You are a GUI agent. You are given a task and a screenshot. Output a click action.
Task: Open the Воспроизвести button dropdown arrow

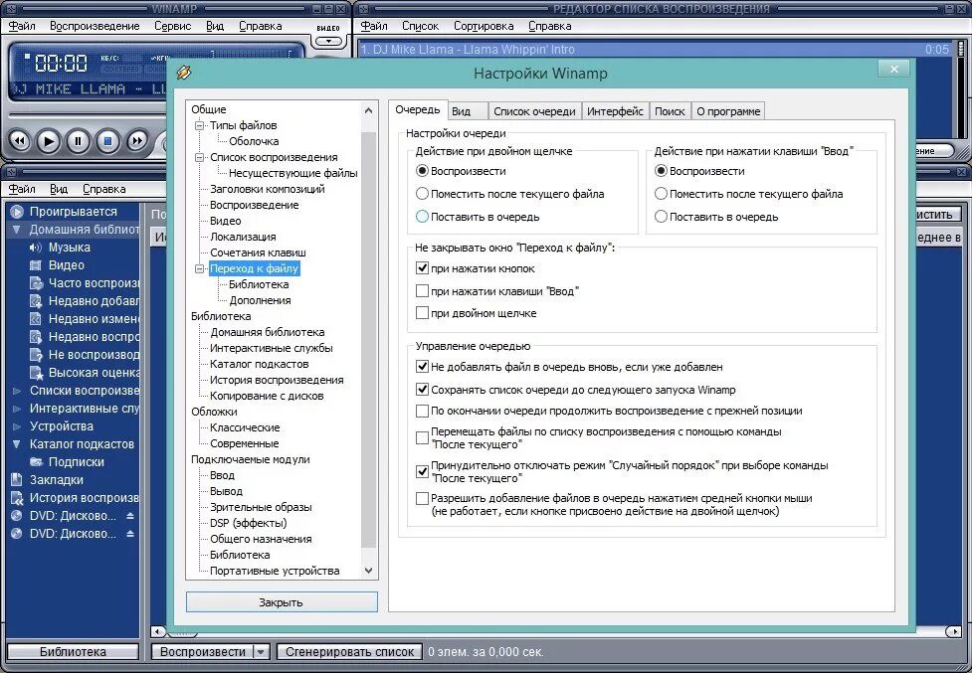click(x=262, y=652)
